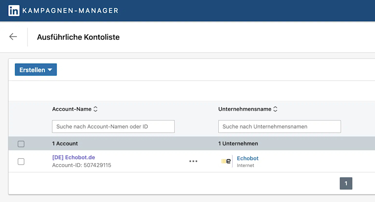Open the [DE] Echobot.de account link

[74, 158]
